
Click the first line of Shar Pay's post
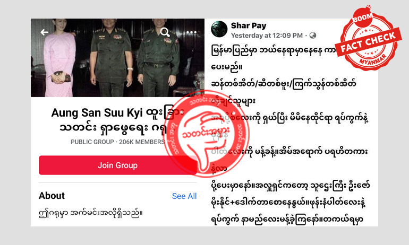pos(274,50)
